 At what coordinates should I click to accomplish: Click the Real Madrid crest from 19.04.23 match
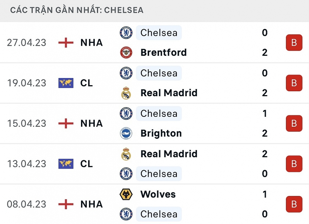click(126, 93)
